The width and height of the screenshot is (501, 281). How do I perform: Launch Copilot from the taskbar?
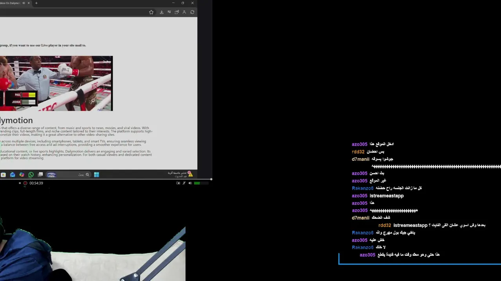[22, 175]
